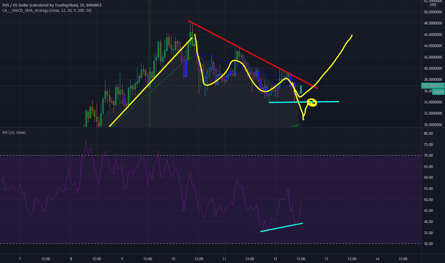Click the green current price tag on axis

click(x=433, y=86)
